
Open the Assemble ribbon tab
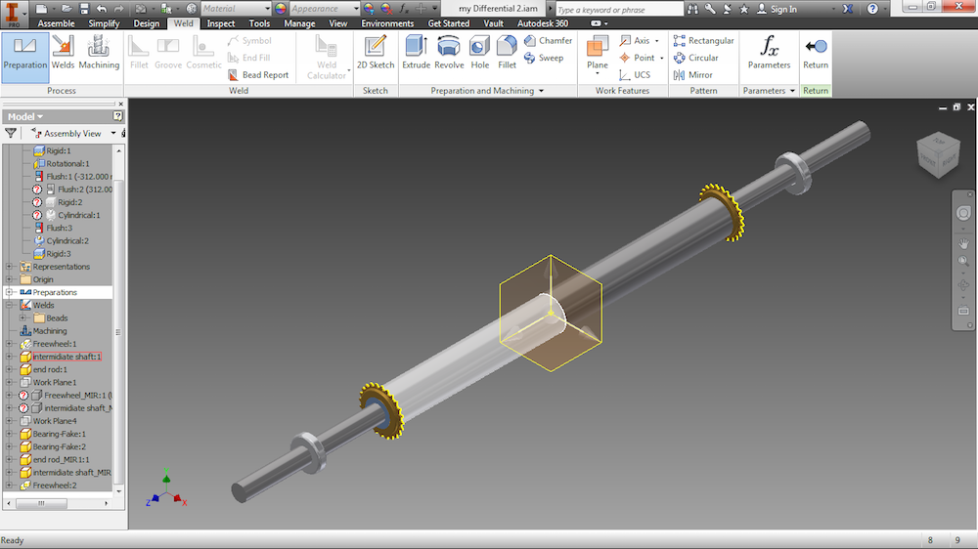click(x=56, y=23)
